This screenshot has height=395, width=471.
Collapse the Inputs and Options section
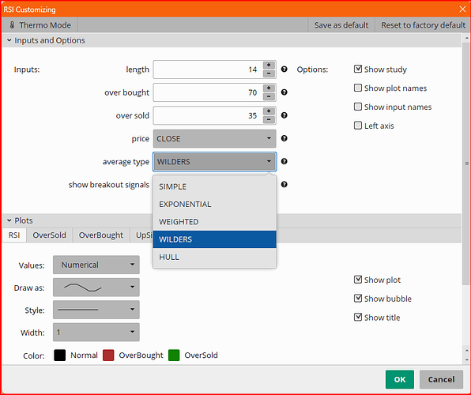pyautogui.click(x=9, y=40)
